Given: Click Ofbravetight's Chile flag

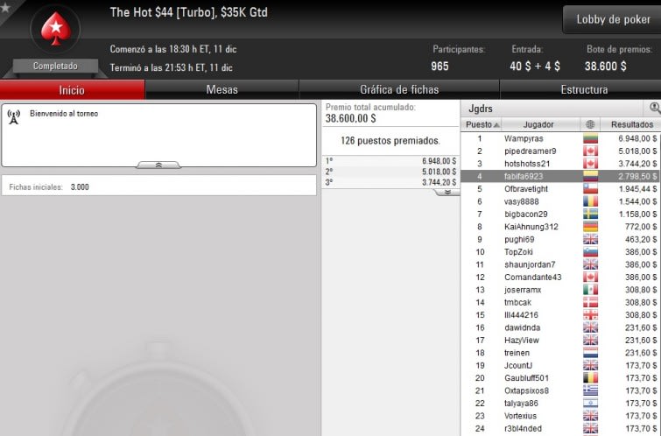Looking at the screenshot, I should (x=591, y=189).
